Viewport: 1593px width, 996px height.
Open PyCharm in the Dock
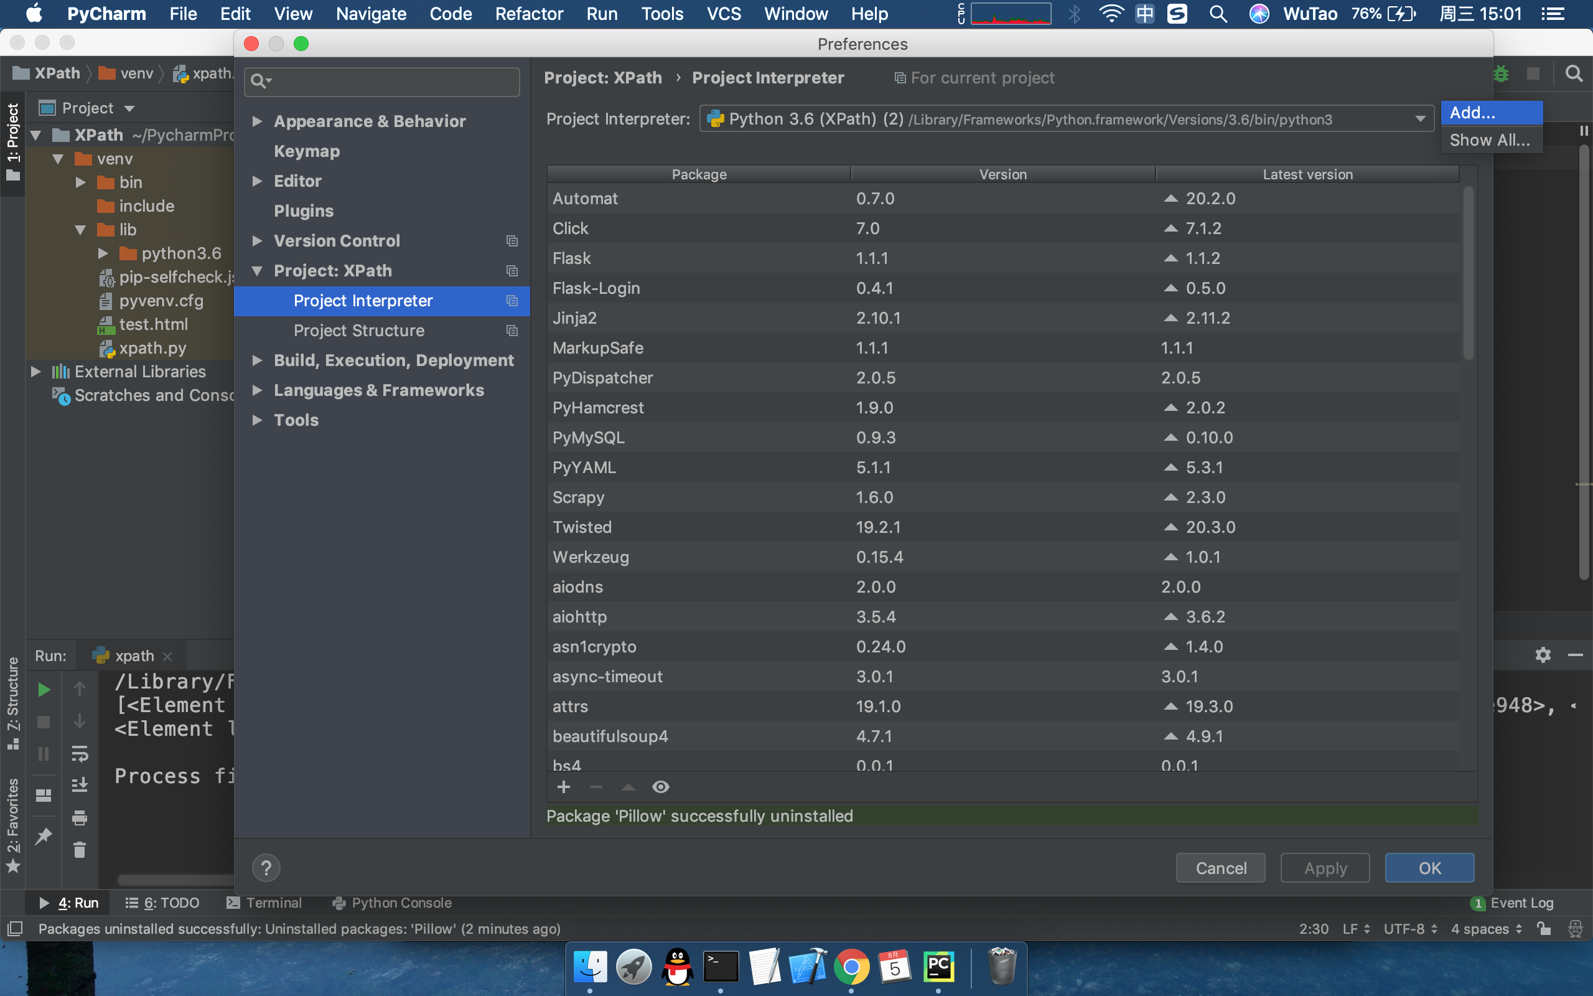[938, 967]
